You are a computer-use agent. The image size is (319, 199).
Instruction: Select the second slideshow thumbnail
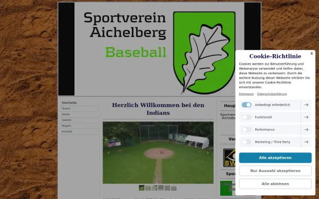click(148, 188)
